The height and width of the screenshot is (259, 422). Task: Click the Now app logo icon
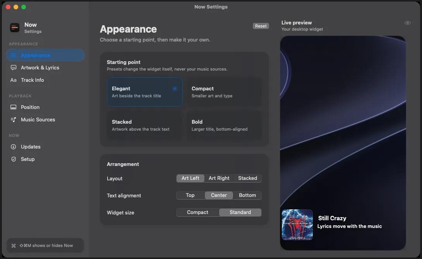[x=15, y=28]
